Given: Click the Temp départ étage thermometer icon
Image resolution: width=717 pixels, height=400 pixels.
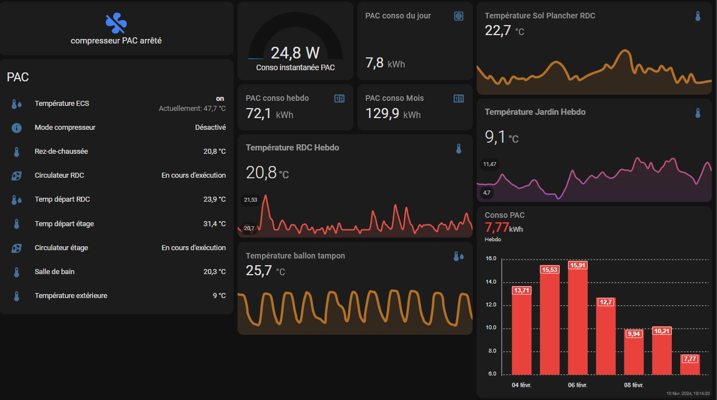Looking at the screenshot, I should click(x=16, y=224).
